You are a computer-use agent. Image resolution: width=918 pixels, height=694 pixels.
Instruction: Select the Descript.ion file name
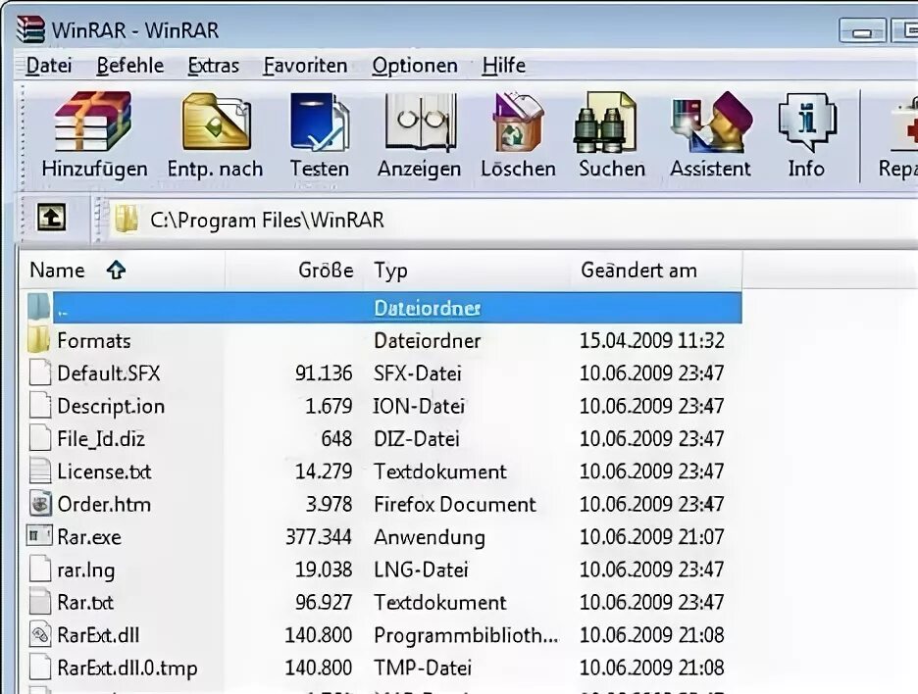(x=111, y=406)
